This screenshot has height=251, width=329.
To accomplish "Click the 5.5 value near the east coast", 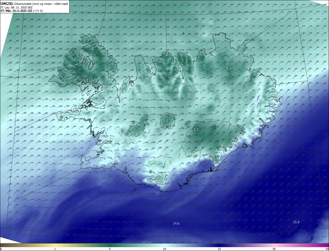I will click(251, 79).
